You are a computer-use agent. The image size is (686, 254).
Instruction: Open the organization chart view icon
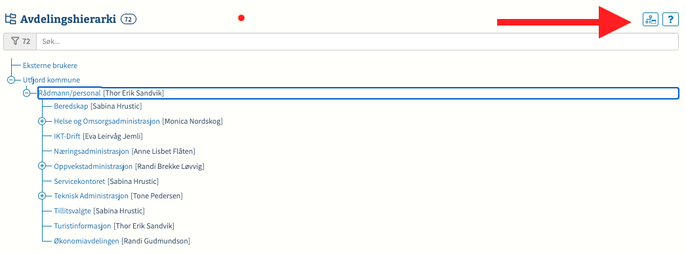click(650, 19)
